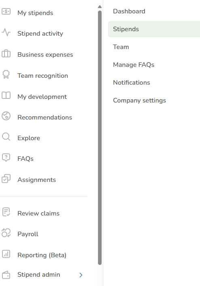Select the Explore magnifier icon
Image resolution: width=200 pixels, height=286 pixels.
coord(6,137)
